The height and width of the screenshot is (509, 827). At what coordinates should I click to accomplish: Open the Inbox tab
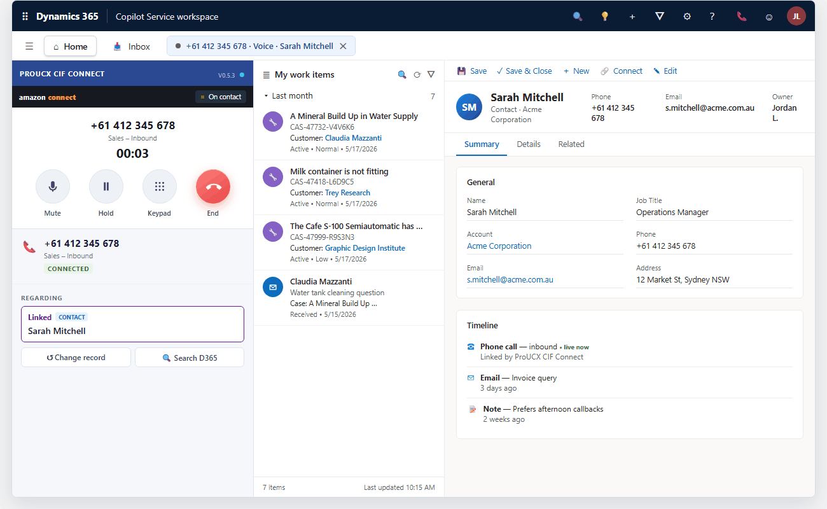tap(132, 46)
